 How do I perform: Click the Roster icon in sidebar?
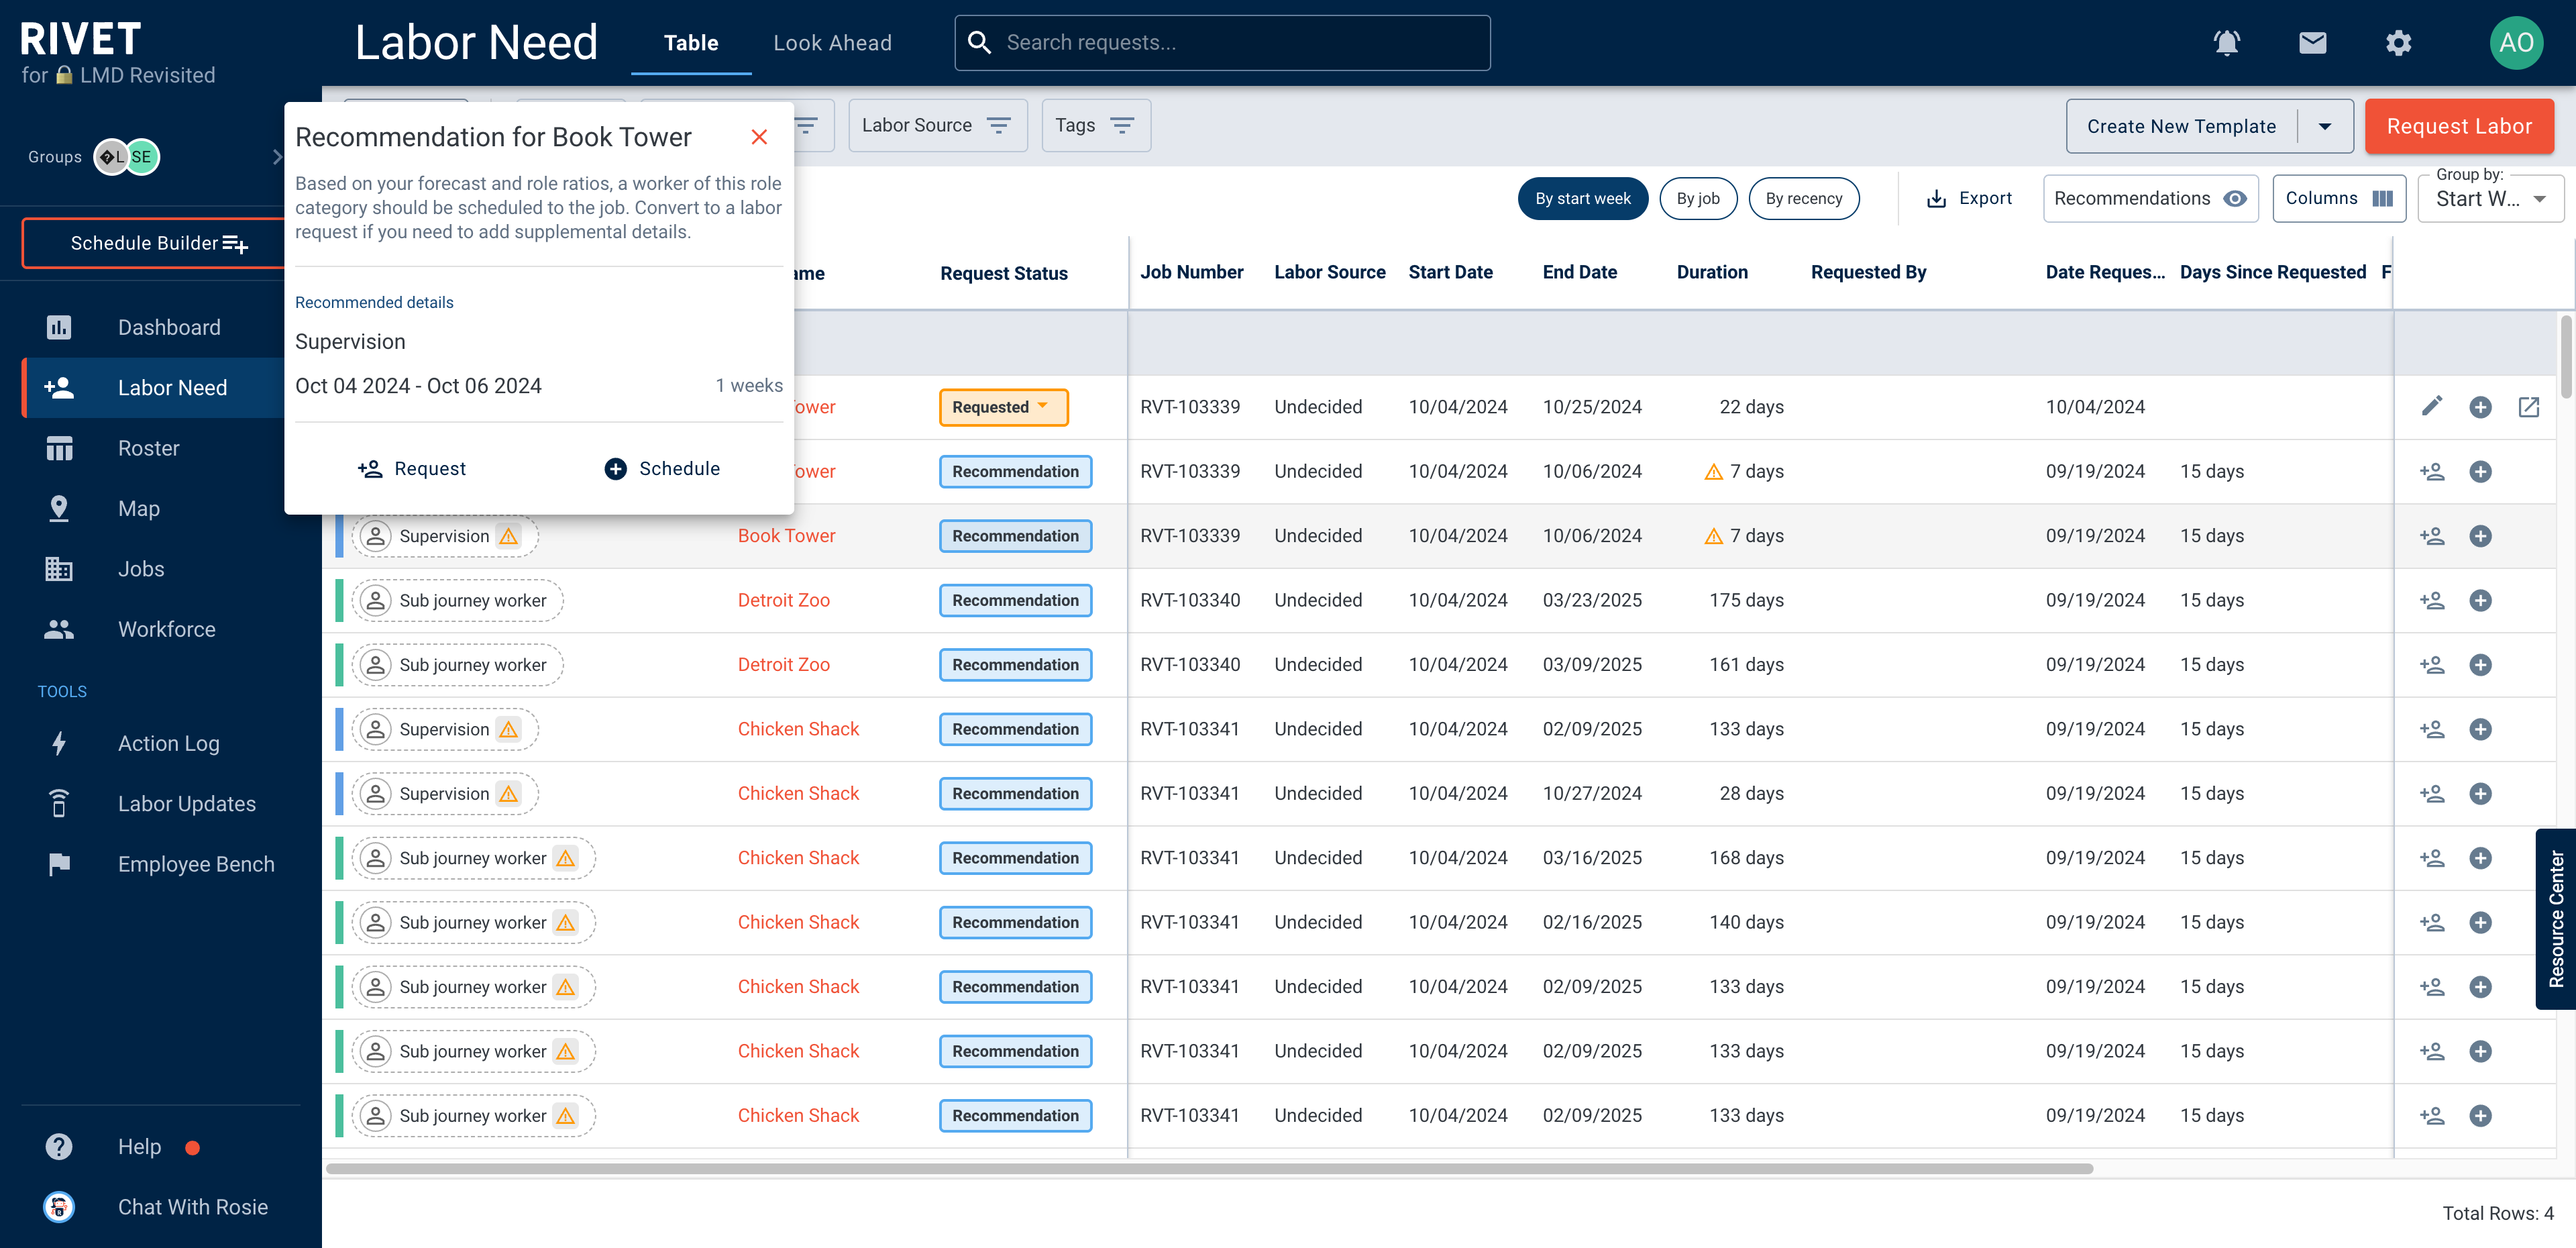point(59,448)
